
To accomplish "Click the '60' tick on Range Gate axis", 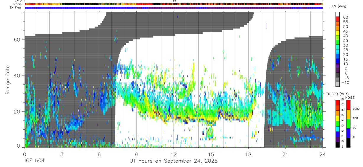I will click(x=17, y=39).
